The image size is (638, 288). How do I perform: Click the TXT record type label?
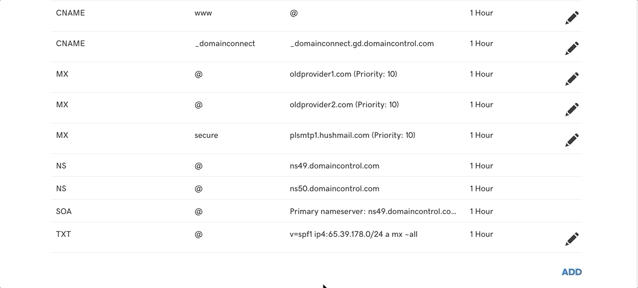pyautogui.click(x=63, y=234)
